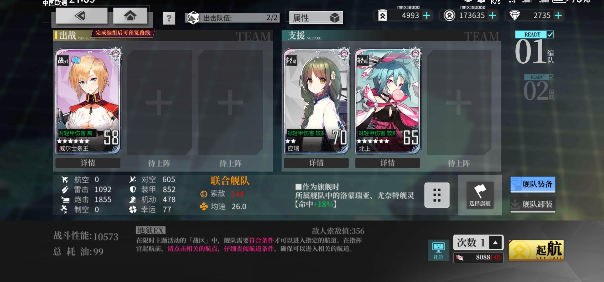Viewport: 604px width, 282px height.
Task: Switch to fleet 02 编队 tab
Action: (539, 88)
